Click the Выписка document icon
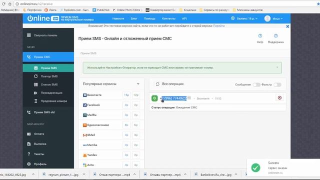 click(x=29, y=144)
